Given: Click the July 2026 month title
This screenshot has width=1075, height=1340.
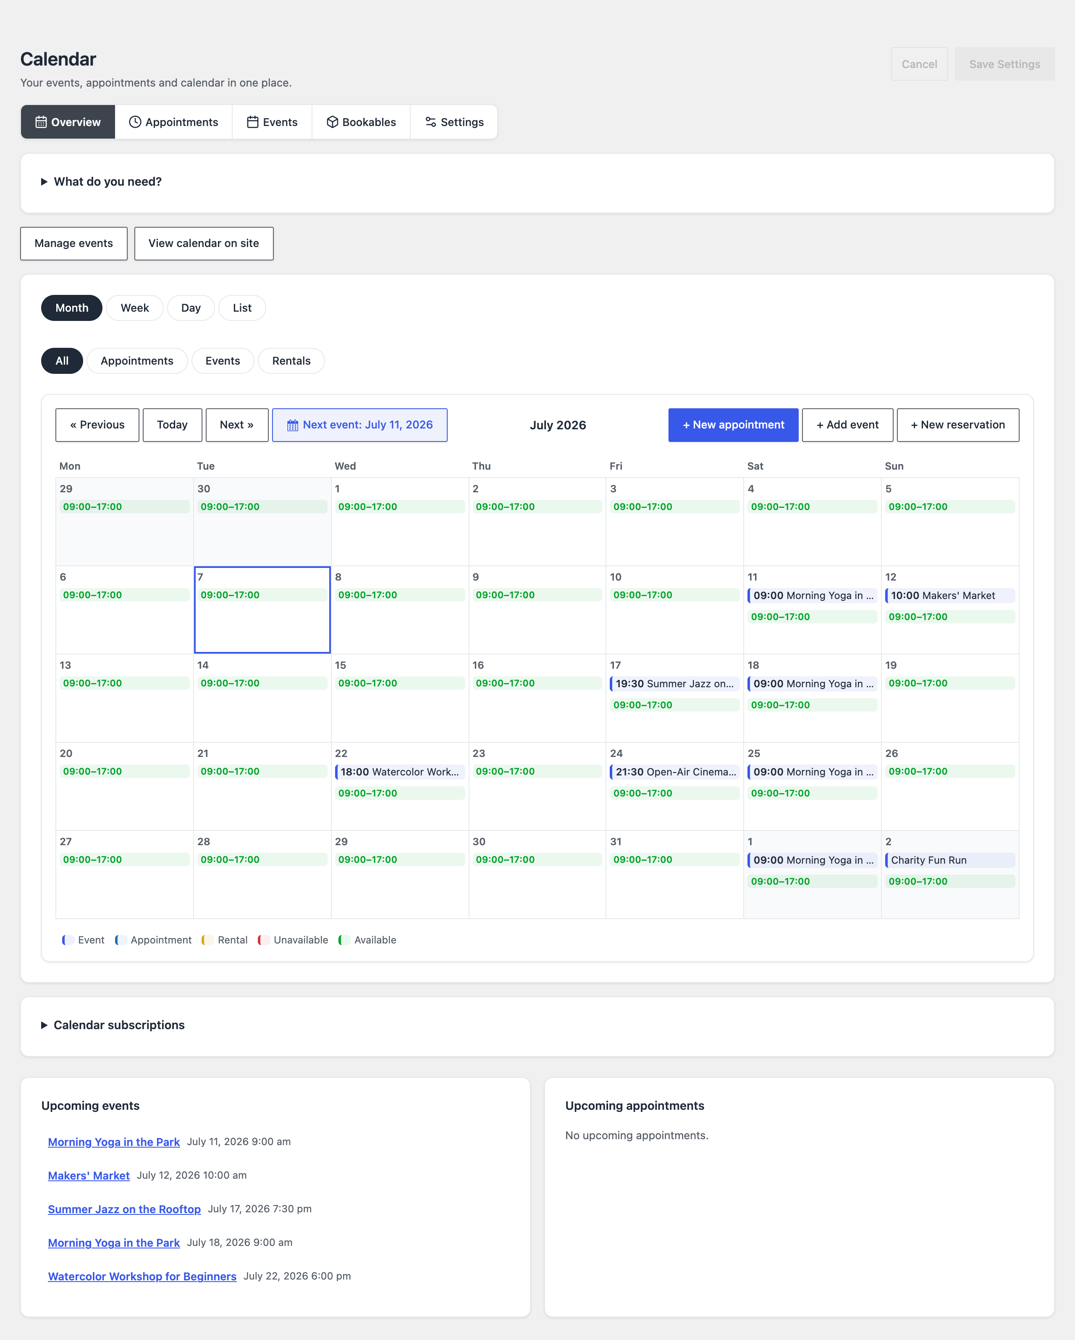Looking at the screenshot, I should click(x=558, y=425).
